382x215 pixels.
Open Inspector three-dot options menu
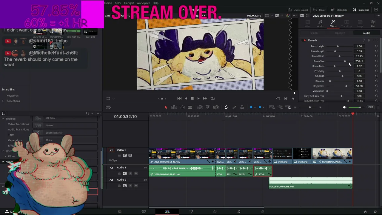(x=378, y=16)
